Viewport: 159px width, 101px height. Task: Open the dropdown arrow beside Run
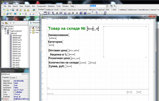point(23,14)
